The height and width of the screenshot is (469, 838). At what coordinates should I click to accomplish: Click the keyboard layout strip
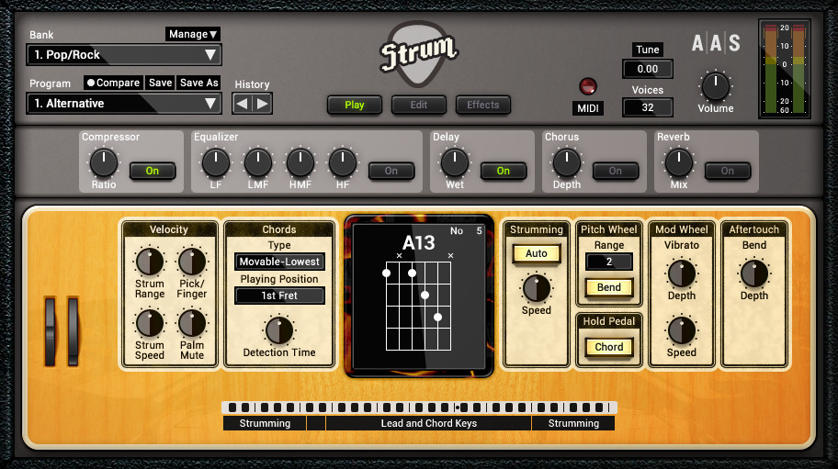[419, 408]
